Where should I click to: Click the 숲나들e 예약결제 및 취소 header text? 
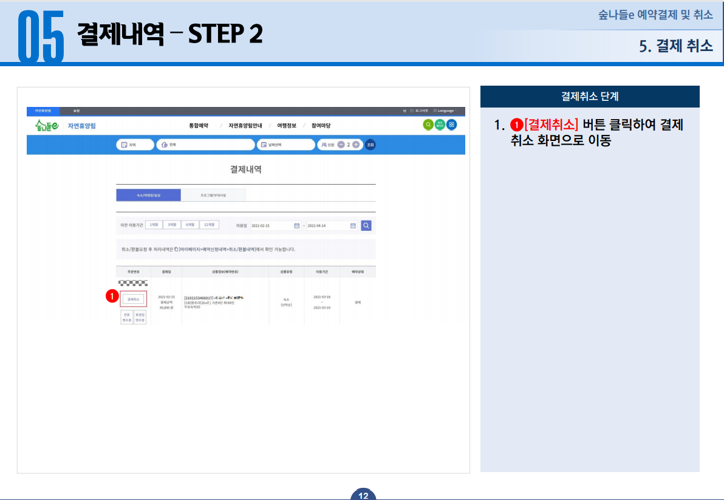pos(655,15)
